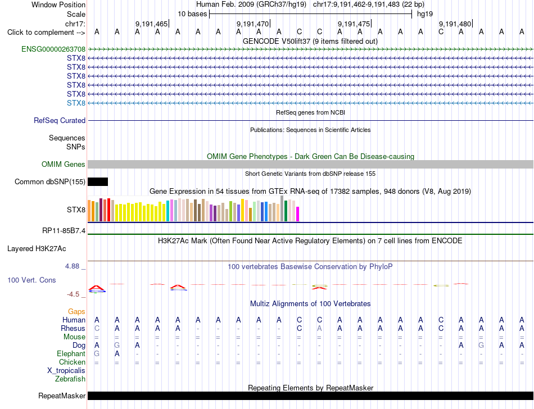
Task: Click the GENCODE V50lift37 track title
Action: pos(310,41)
